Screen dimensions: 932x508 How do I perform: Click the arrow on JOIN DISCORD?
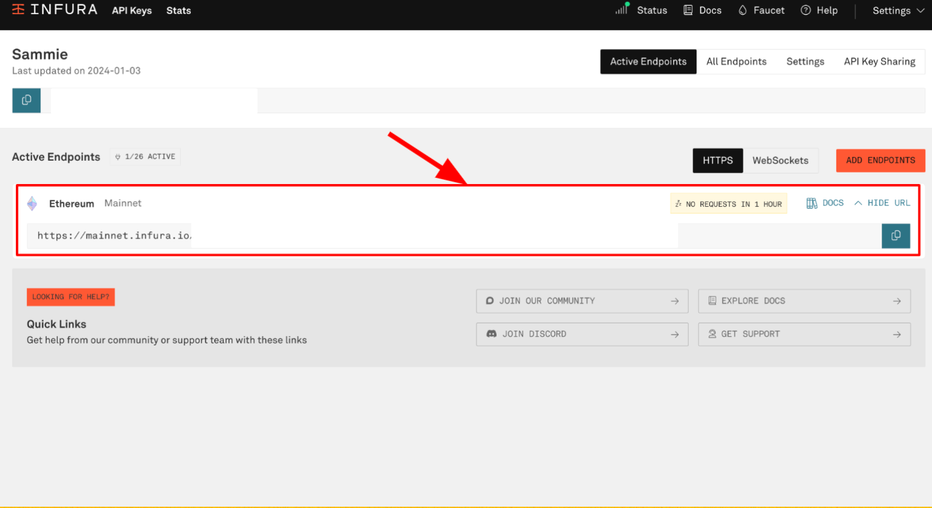674,334
